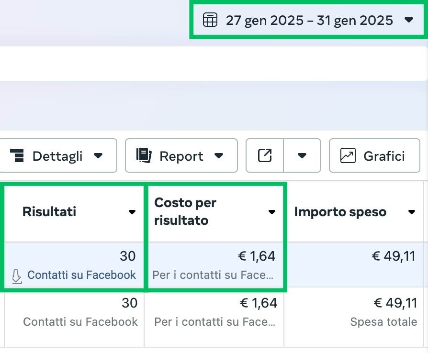Click the download icon next to Contatti su Facebook
This screenshot has height=353, width=428.
pyautogui.click(x=17, y=276)
